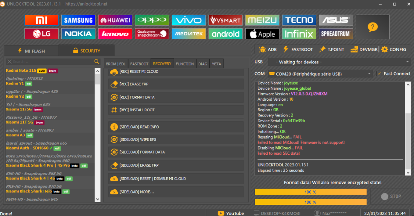
Task: Open the Spreadtrum brand section
Action: 336,34
